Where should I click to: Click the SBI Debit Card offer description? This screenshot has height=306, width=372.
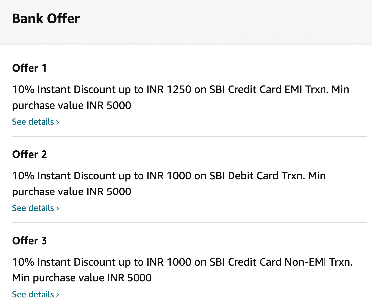pyautogui.click(x=169, y=184)
